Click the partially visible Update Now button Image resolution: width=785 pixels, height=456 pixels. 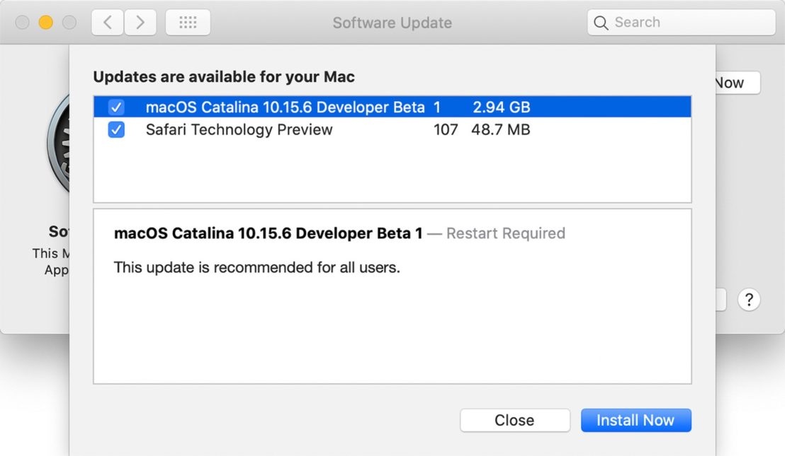pyautogui.click(x=737, y=83)
